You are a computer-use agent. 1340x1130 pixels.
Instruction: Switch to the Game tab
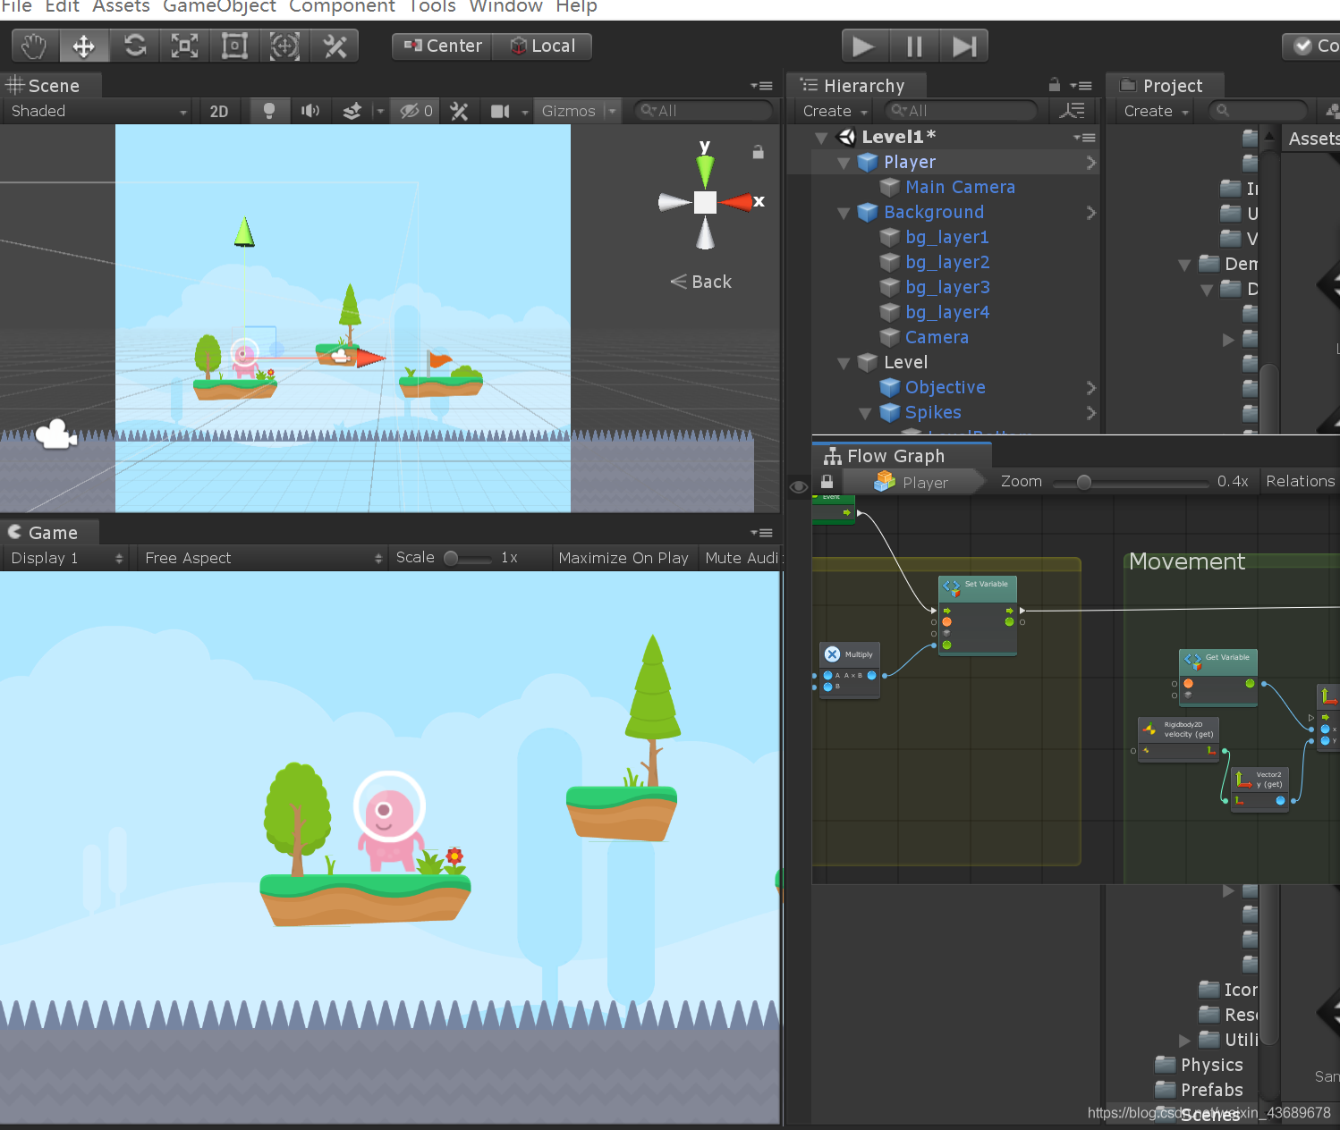(x=50, y=533)
